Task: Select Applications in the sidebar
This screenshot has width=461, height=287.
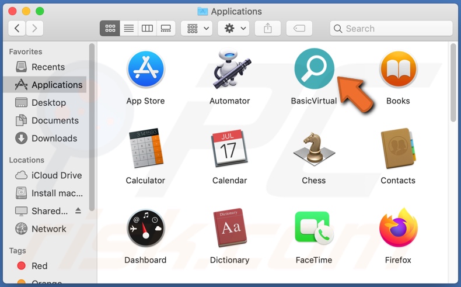Action: click(45, 85)
